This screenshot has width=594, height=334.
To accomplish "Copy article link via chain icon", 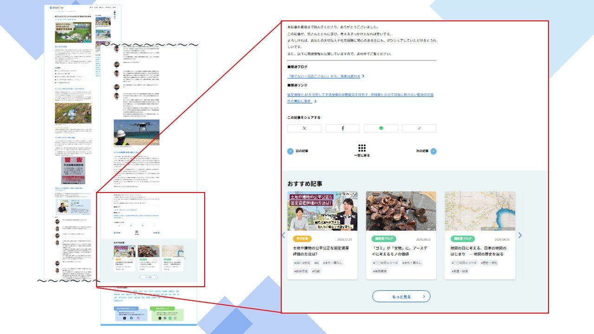I will (420, 128).
